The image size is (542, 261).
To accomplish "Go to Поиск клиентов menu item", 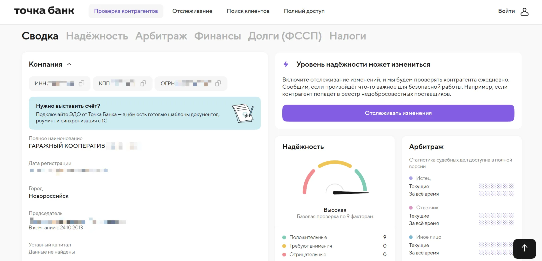I will pos(248,11).
